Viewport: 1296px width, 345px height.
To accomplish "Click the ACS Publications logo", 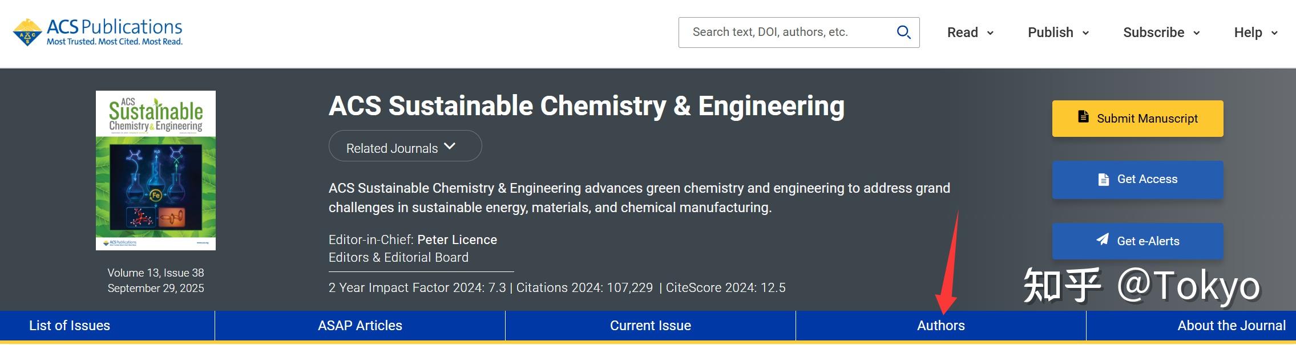I will point(98,32).
